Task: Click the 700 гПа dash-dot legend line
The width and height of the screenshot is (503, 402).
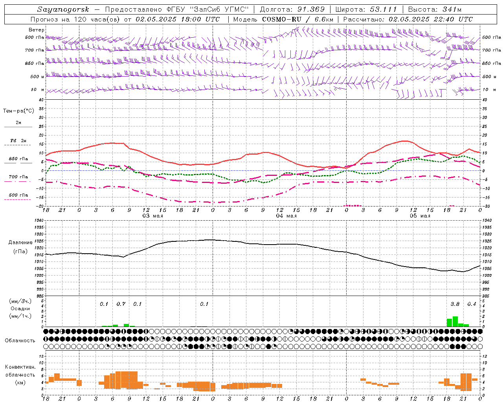Action: 18,181
